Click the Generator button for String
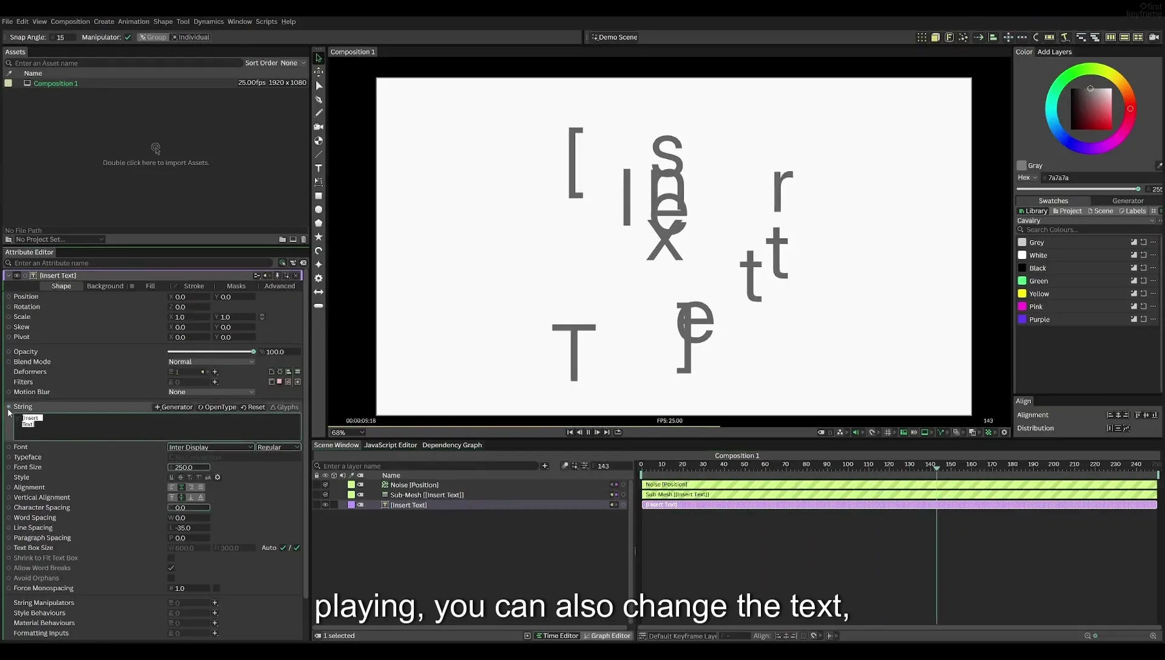1165x660 pixels. click(174, 408)
